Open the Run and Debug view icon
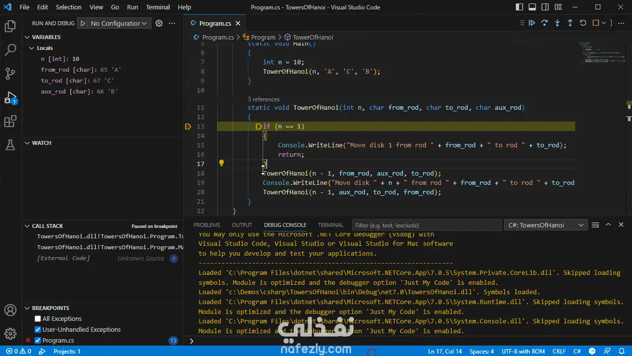Image resolution: width=632 pixels, height=356 pixels. pyautogui.click(x=10, y=97)
